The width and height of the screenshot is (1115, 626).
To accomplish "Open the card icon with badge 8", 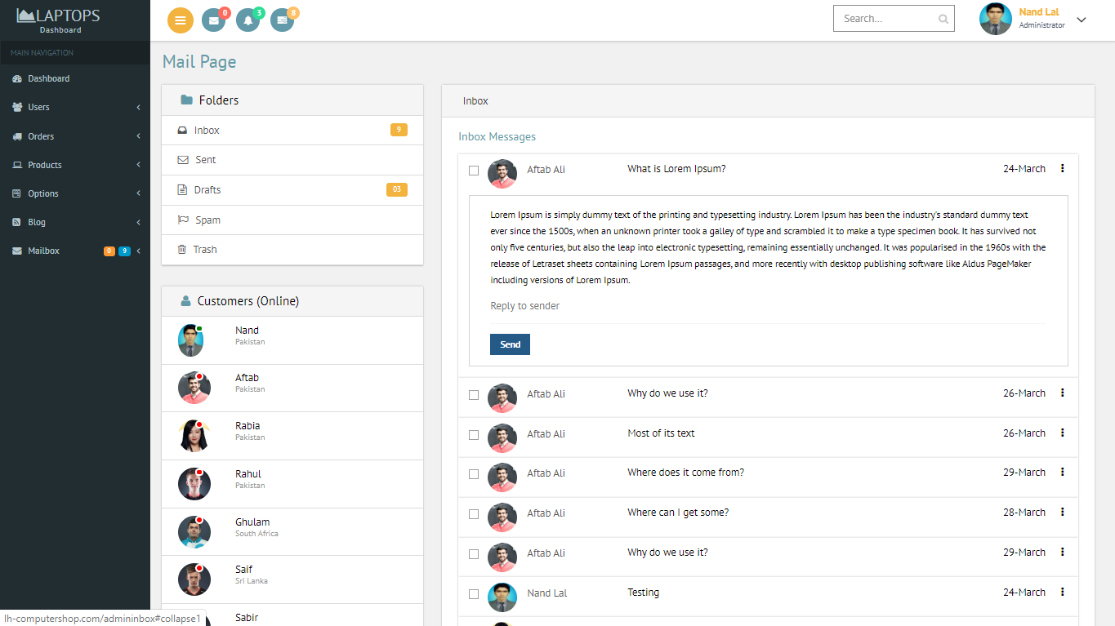I will (282, 20).
